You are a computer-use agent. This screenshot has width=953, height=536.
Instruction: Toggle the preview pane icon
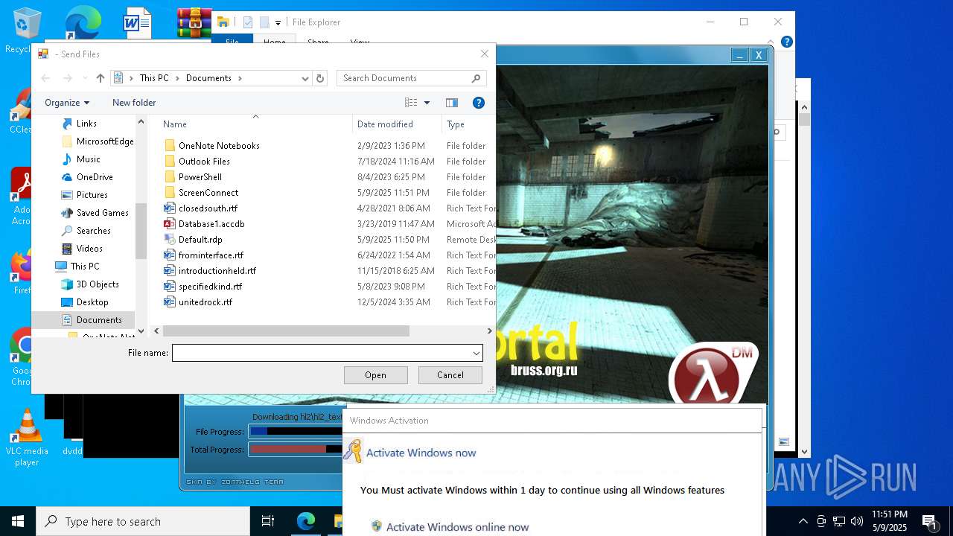[x=451, y=103]
